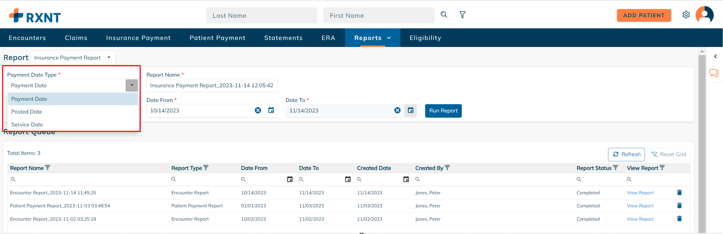Viewport: 723px width, 234px height.
Task: Delete the Patient Payment Report row
Action: (x=679, y=206)
